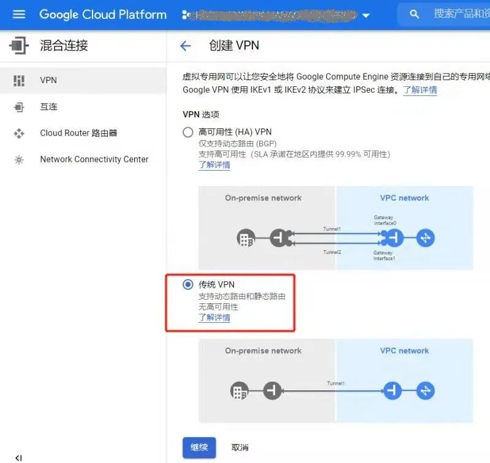Collapse the sidebar with the bottom chevron
This screenshot has width=490, height=463.
click(18, 457)
